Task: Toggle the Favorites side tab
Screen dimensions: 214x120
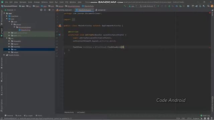Action: click(x=2, y=77)
